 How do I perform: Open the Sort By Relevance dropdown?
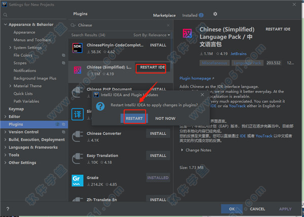click(x=150, y=35)
